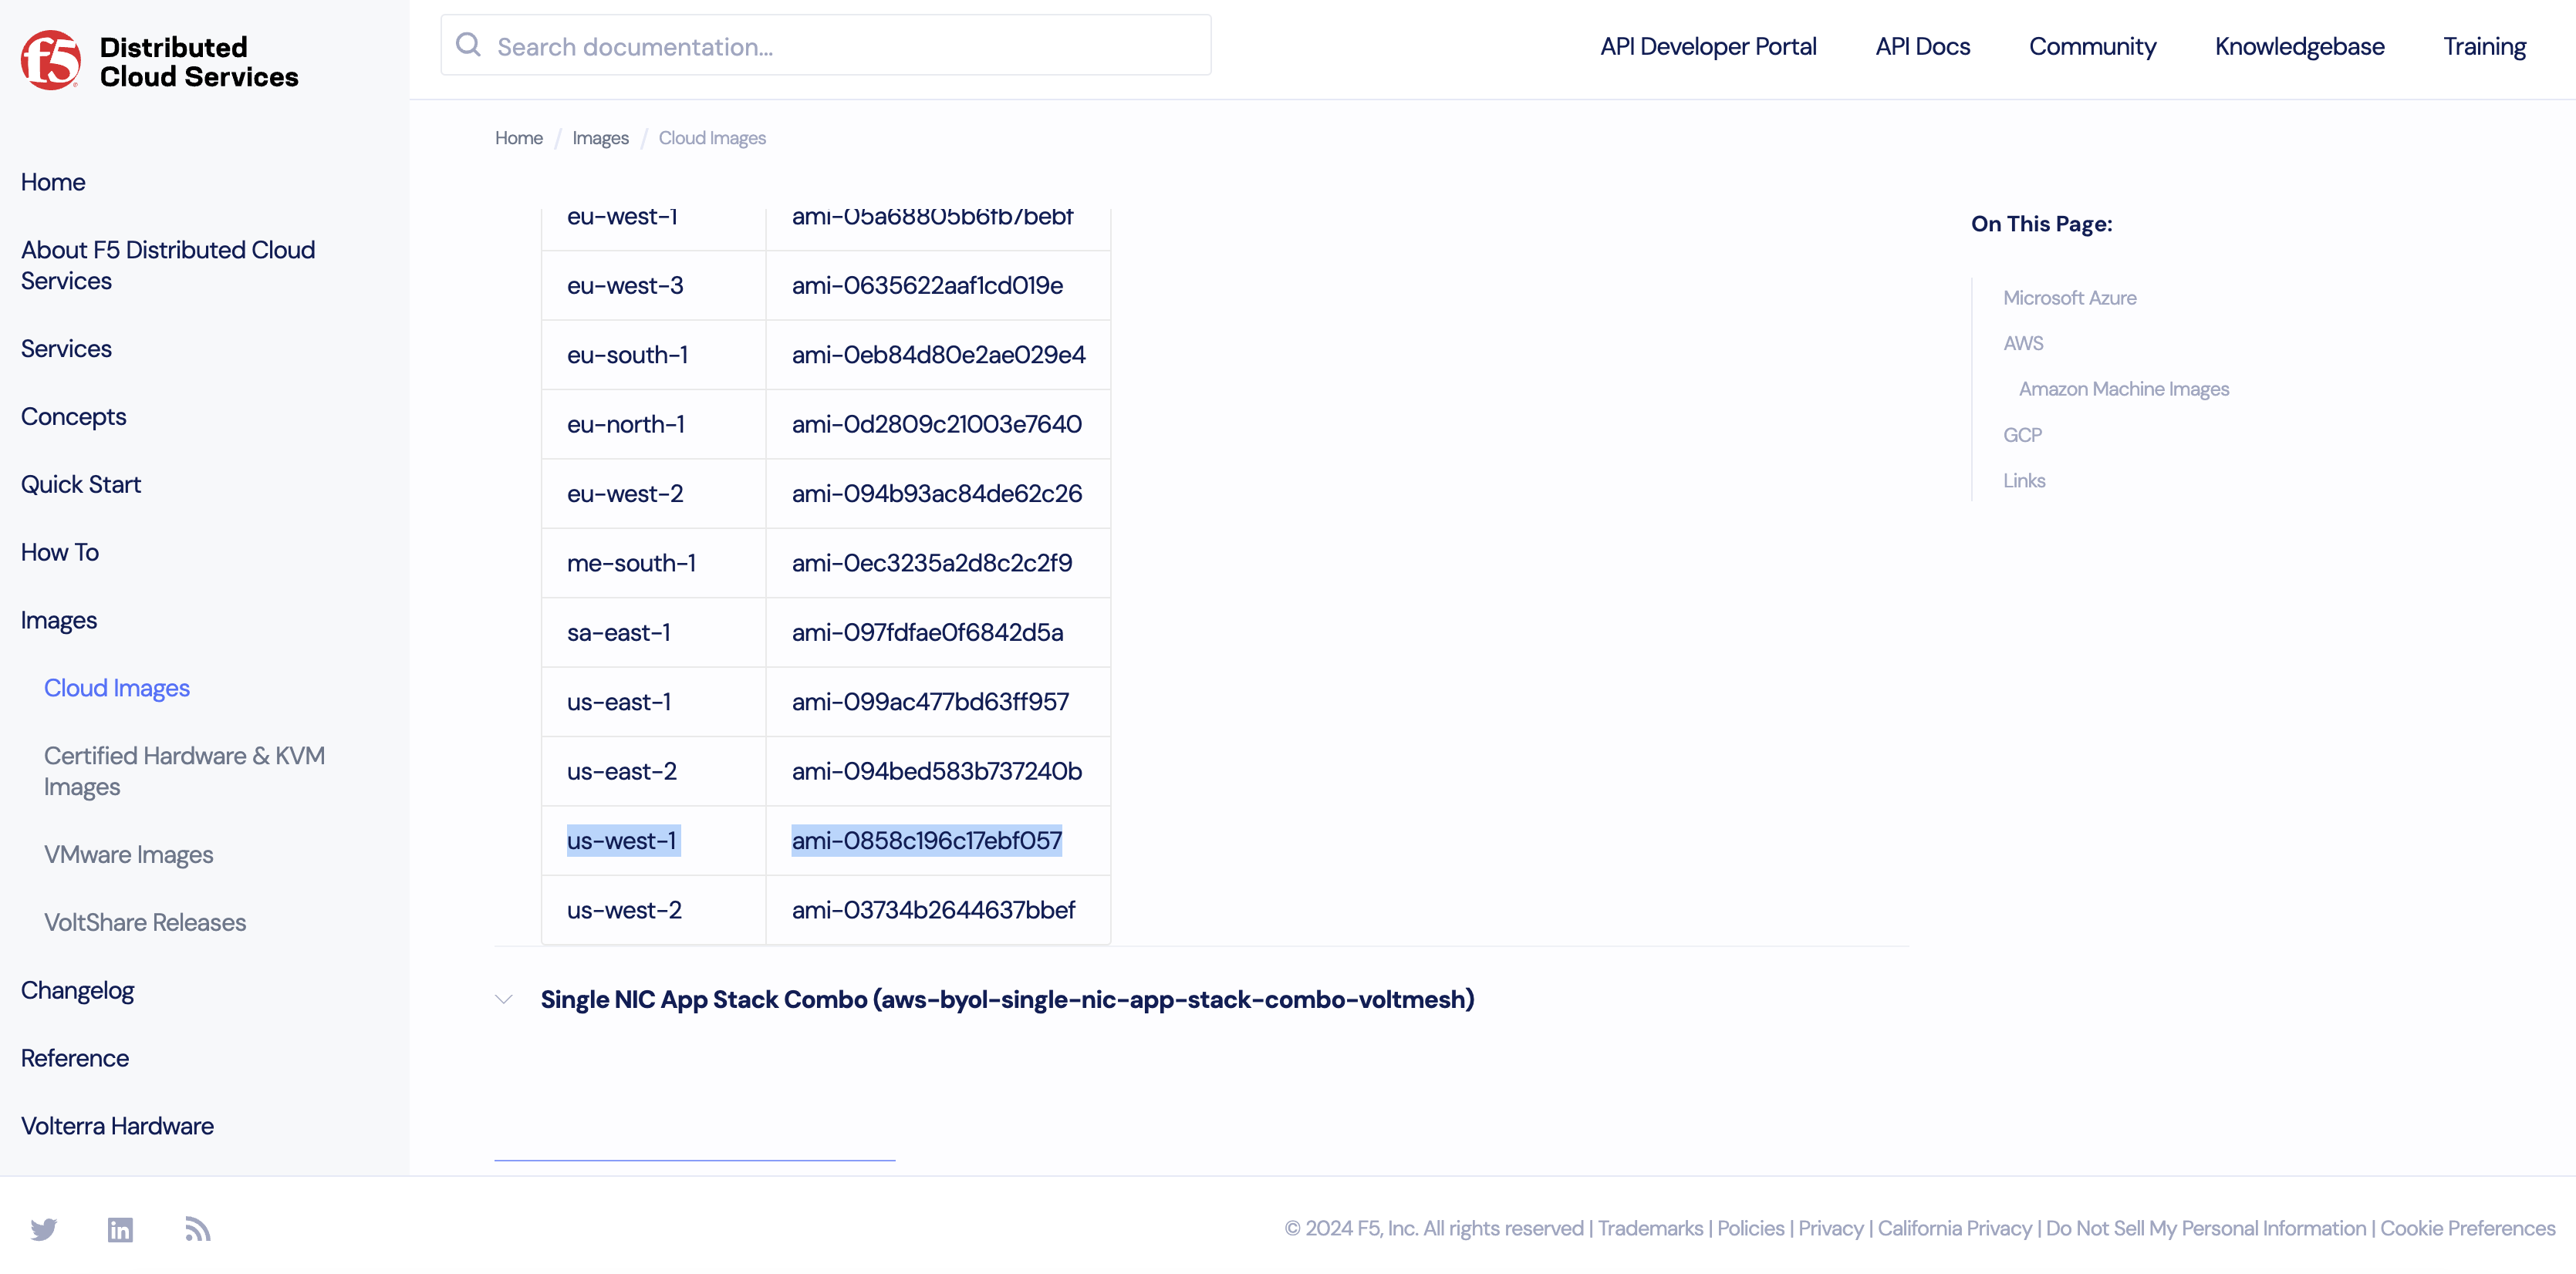Open Cookie Preferences
This screenshot has width=2576, height=1274.
point(2467,1229)
